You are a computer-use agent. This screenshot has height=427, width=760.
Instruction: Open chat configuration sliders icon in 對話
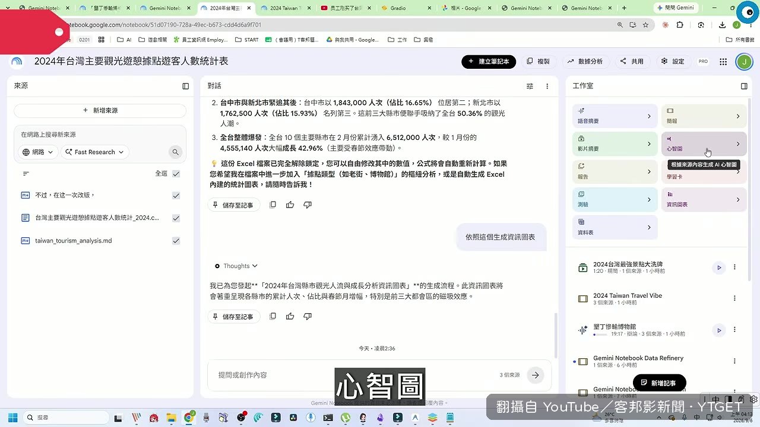click(x=530, y=86)
